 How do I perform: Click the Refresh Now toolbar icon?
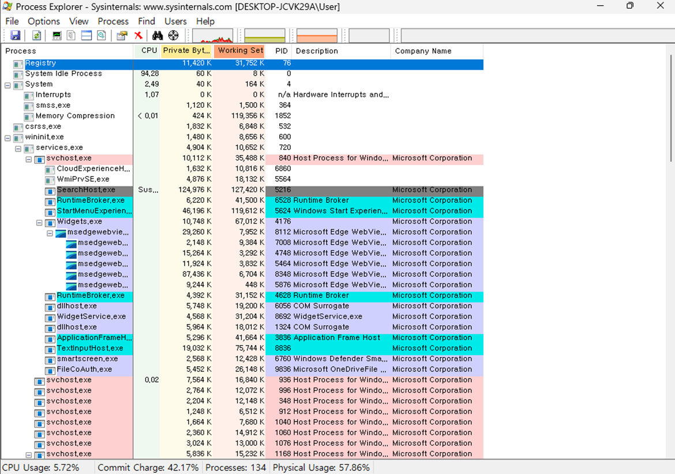click(36, 36)
